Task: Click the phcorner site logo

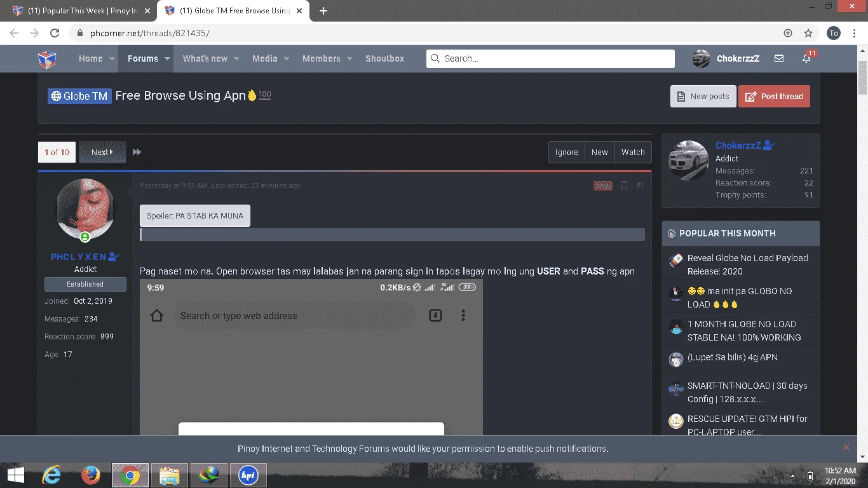Action: point(47,59)
